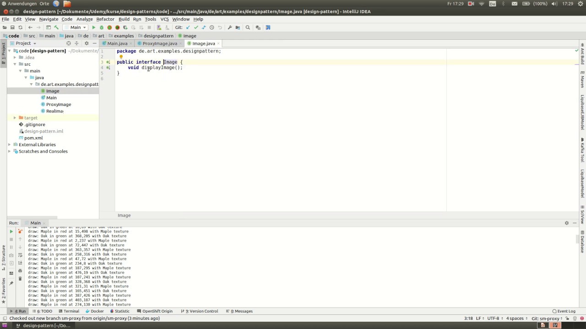
Task: Toggle the Terminal tool window button
Action: pos(69,311)
